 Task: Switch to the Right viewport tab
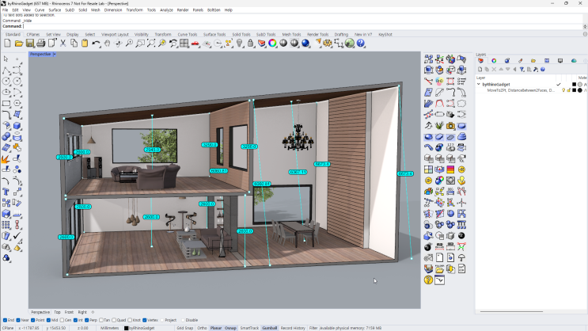(82, 312)
